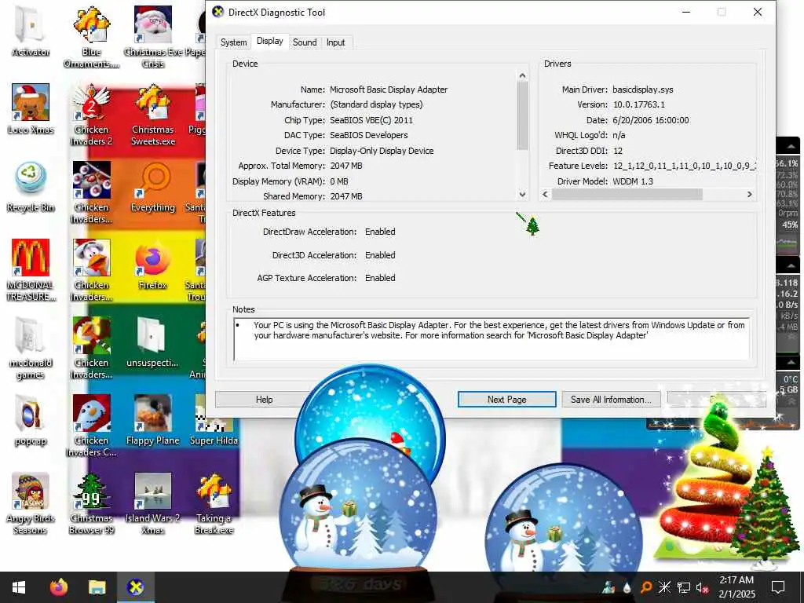Click the Device vertical scrollbar thumb

coord(522,115)
